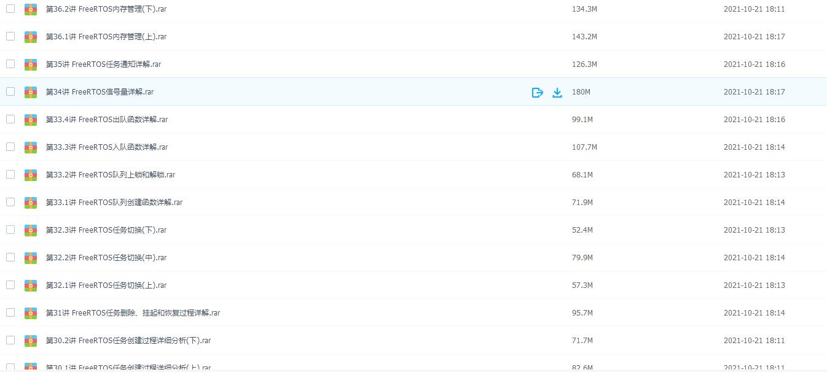Click the date "2021-10-21 18:13" on the 第33.2讲 row
827x372 pixels.
point(754,175)
